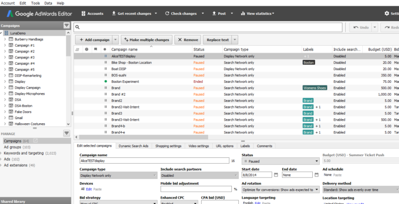The image size is (399, 204).
Task: Click green status dot of Boston Experiment
Action: click(105, 82)
